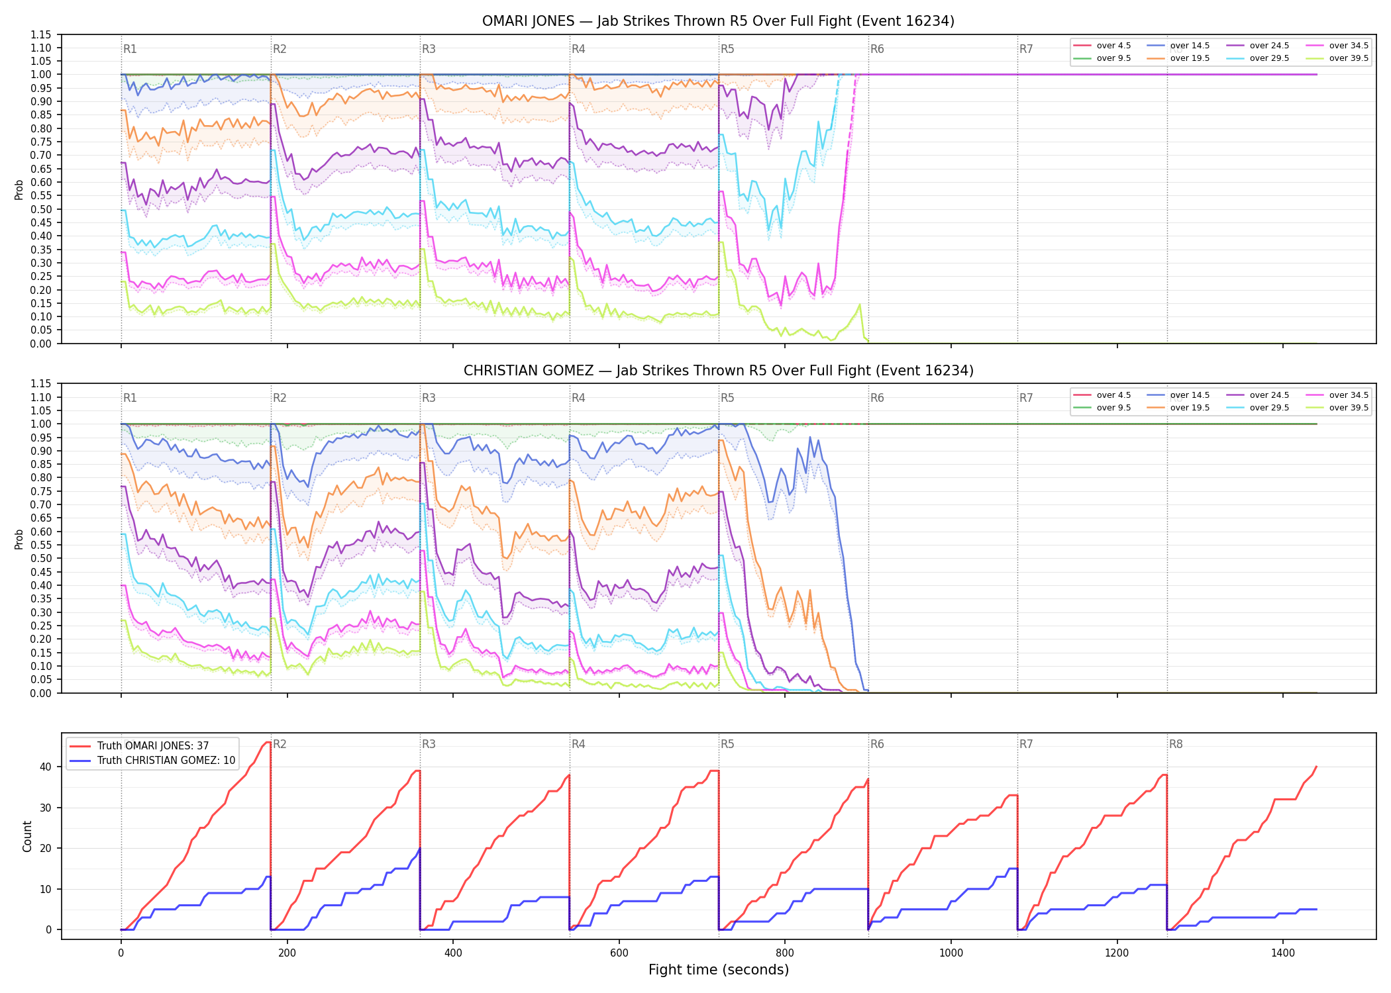Click 'Prob' axis label of Christian Gomez chart
Screen dimensions: 1391x993
tap(19, 539)
